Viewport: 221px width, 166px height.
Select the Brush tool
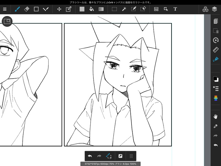[x=17, y=9]
